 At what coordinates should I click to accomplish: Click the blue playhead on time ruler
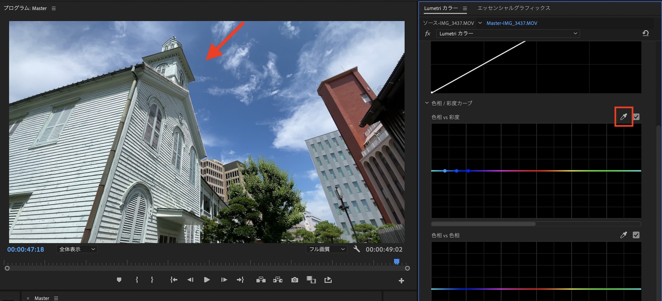[397, 262]
